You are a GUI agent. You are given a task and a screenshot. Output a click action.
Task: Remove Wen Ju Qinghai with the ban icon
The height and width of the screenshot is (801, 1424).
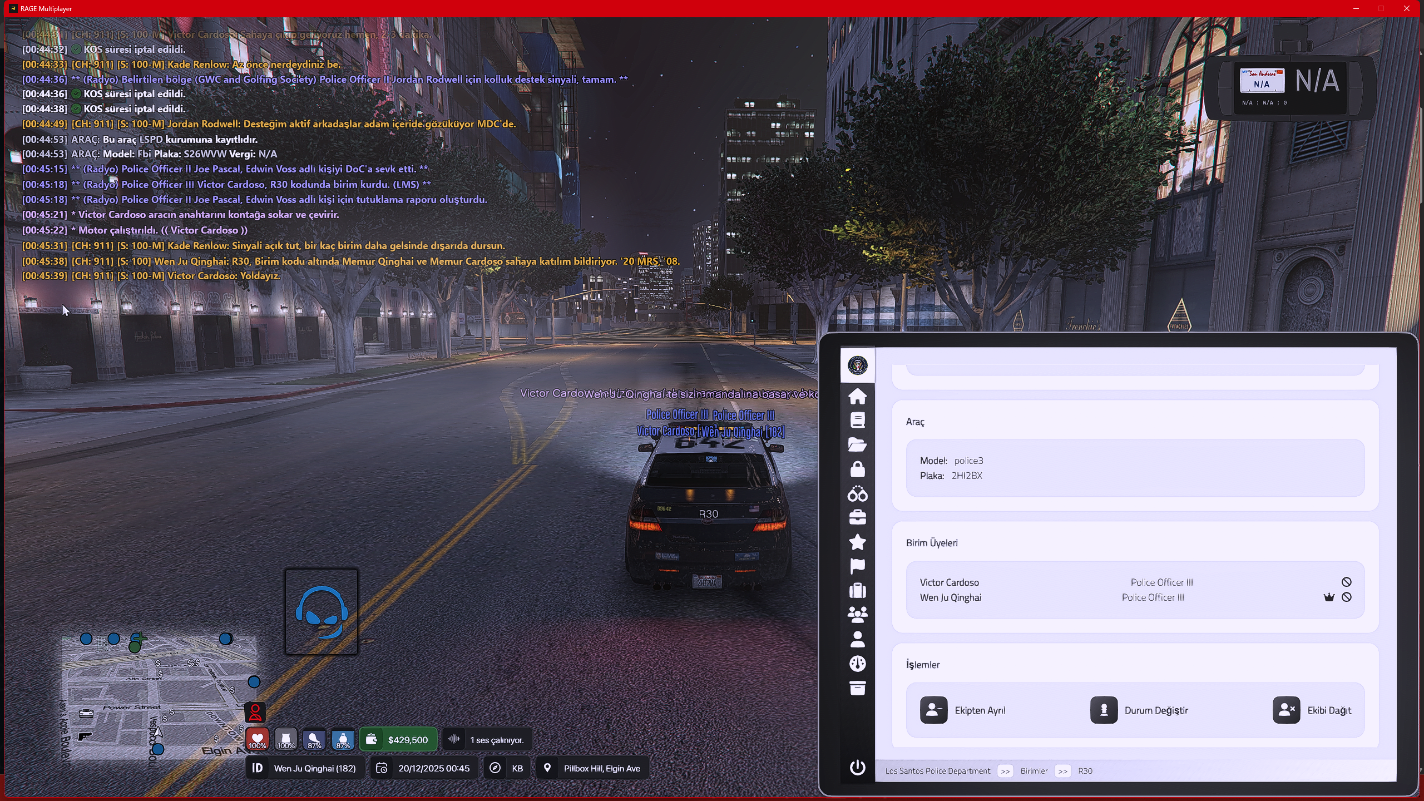coord(1346,597)
